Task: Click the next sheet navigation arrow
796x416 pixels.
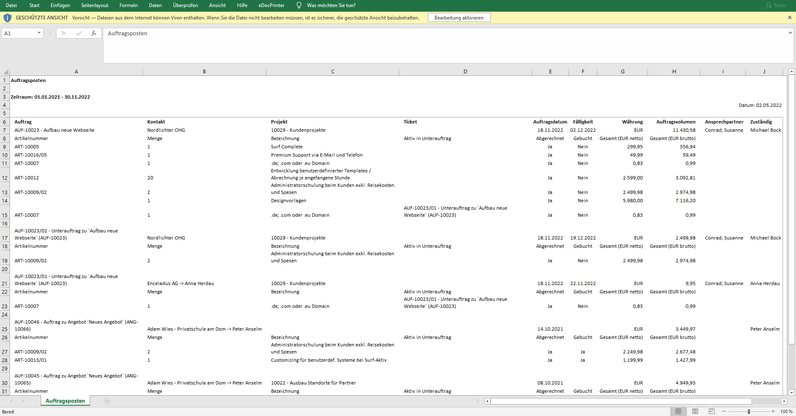Action: pyautogui.click(x=23, y=401)
